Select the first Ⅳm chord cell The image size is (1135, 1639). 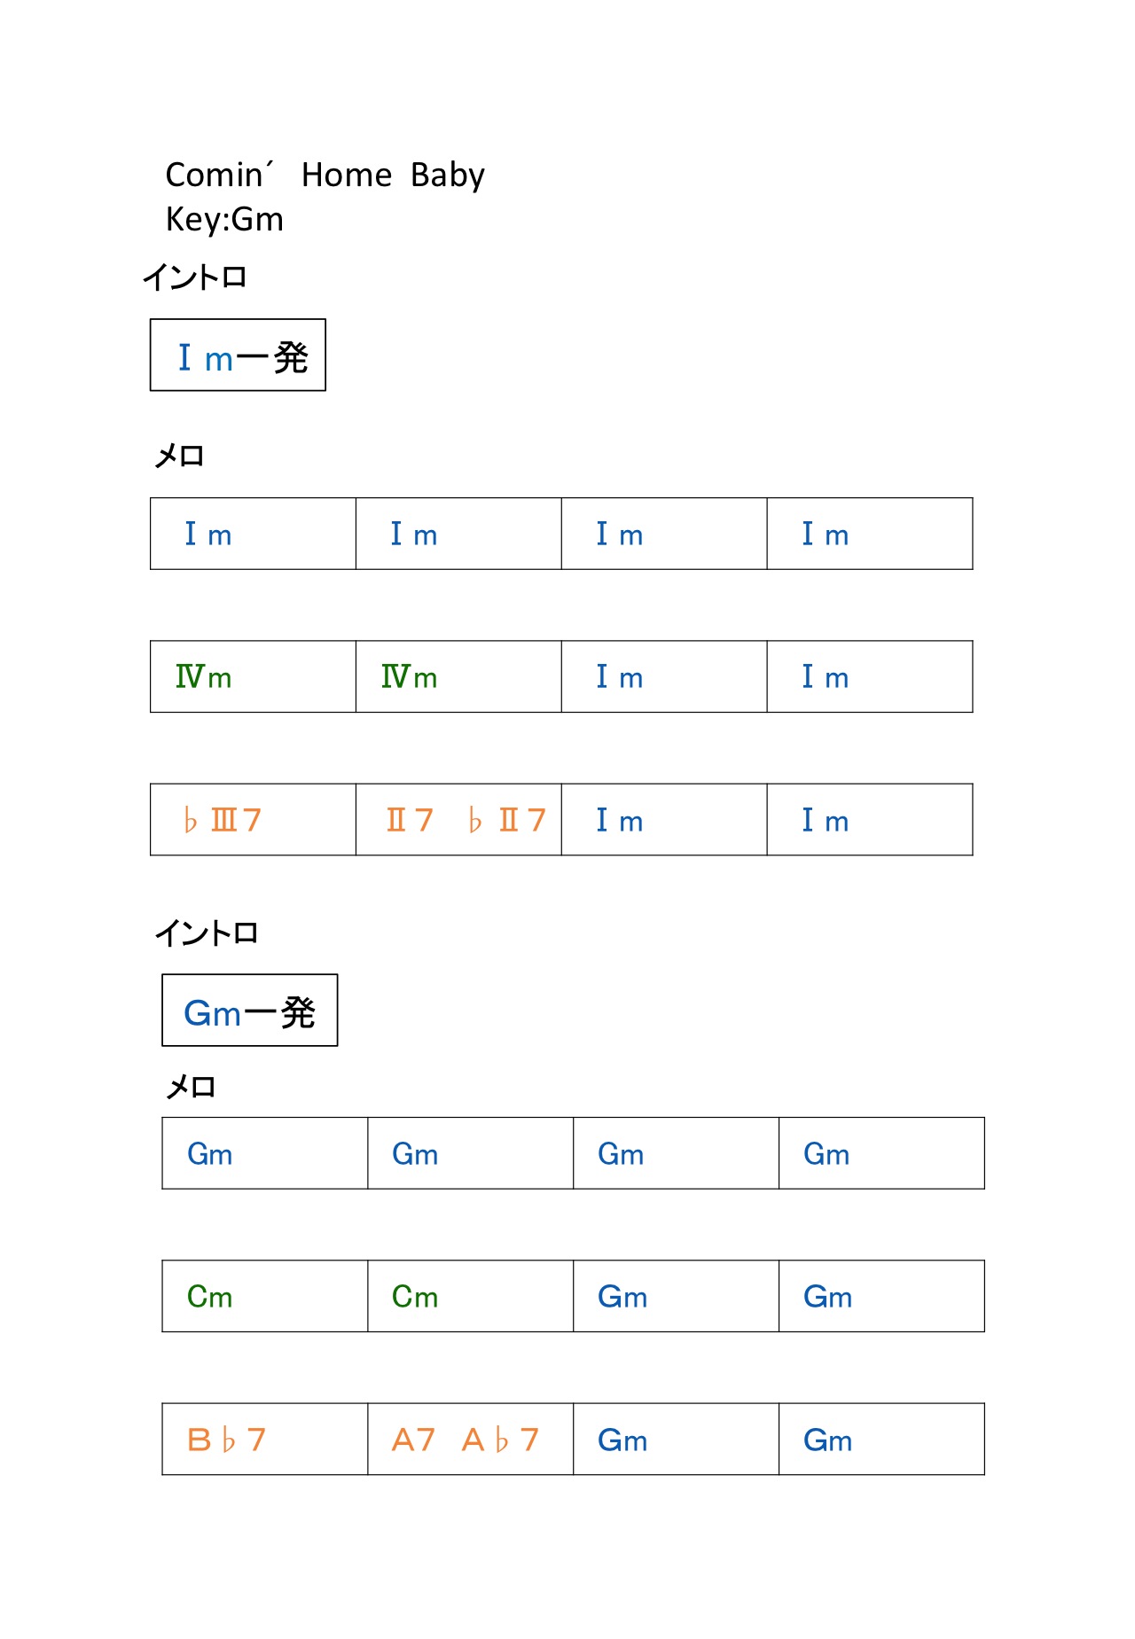pos(253,676)
